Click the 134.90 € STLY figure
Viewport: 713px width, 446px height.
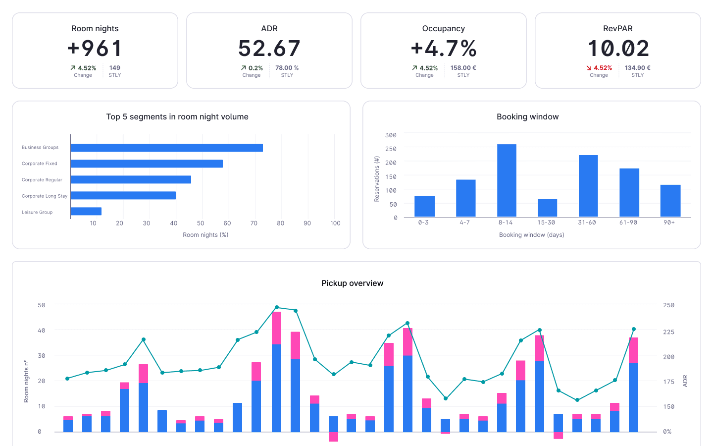click(638, 68)
